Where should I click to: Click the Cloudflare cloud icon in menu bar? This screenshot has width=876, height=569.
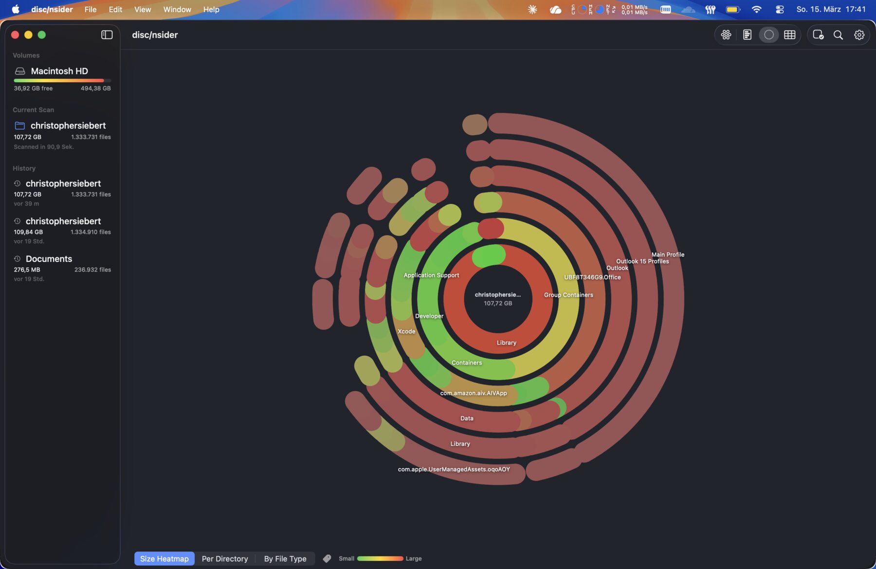pos(688,9)
